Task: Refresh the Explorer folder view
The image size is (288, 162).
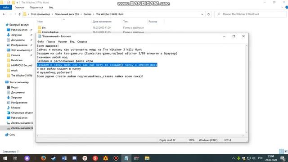Action: tap(208, 14)
